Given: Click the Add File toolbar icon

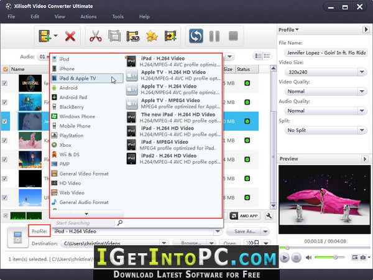Looking at the screenshot, I should click(45, 36).
